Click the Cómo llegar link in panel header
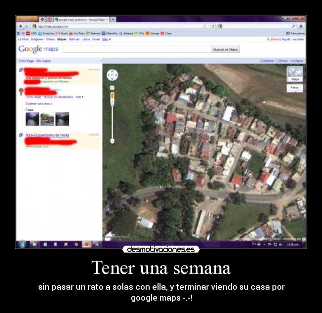The height and width of the screenshot is (313, 322). click(26, 61)
